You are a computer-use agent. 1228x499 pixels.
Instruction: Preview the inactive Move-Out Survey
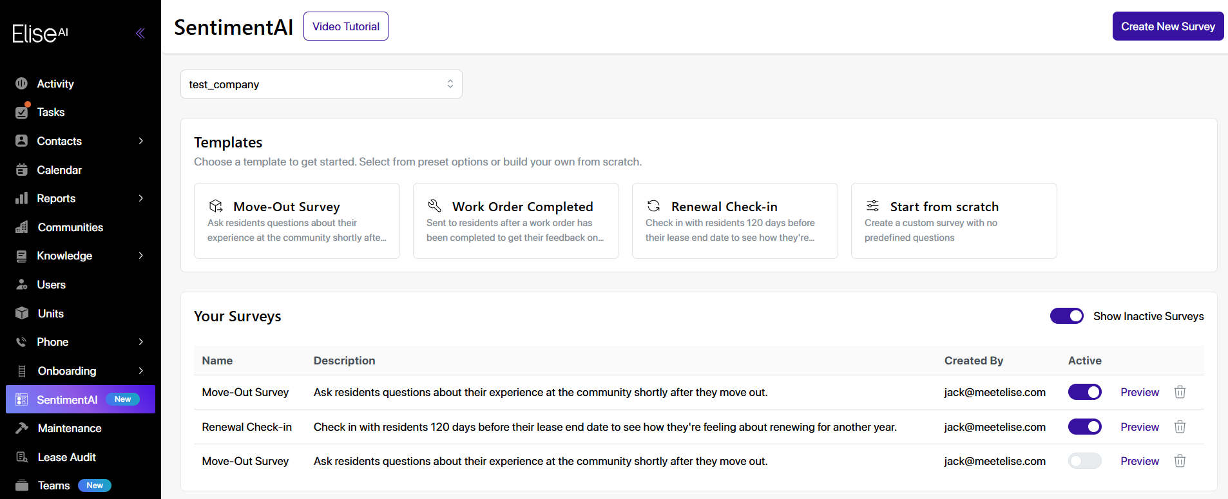coord(1140,461)
